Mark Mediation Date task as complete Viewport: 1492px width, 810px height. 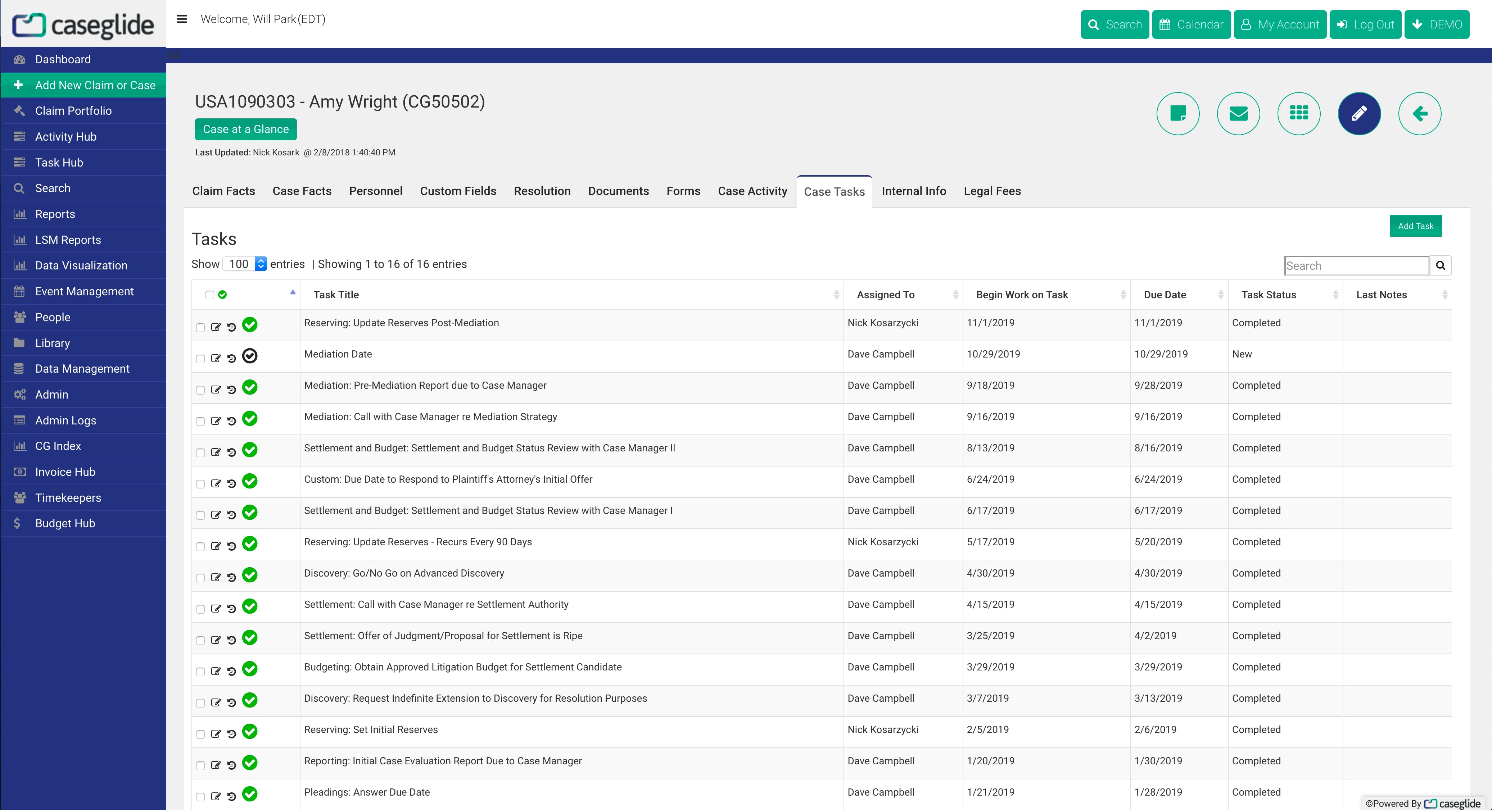[250, 356]
